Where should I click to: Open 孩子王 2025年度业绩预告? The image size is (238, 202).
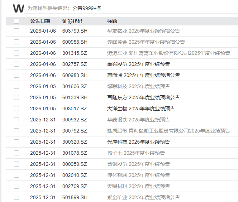click(x=136, y=153)
